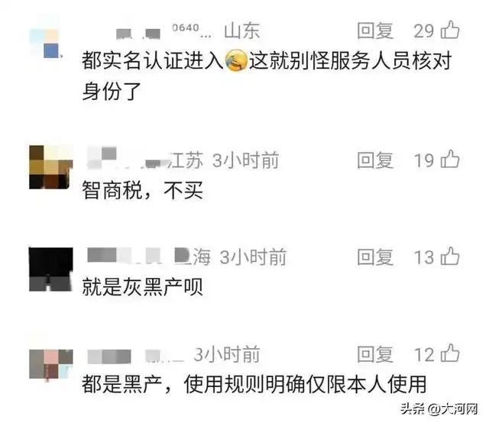489x426 pixels.
Task: Open the avatar of the last commenter
Action: click(x=51, y=364)
